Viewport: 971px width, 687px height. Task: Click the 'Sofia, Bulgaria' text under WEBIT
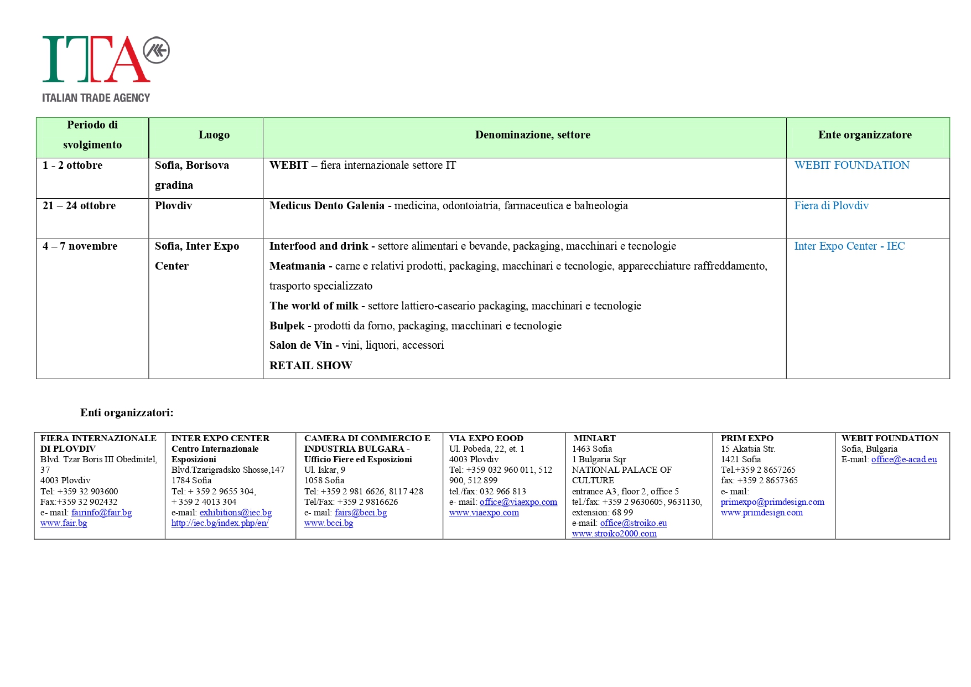tap(869, 449)
